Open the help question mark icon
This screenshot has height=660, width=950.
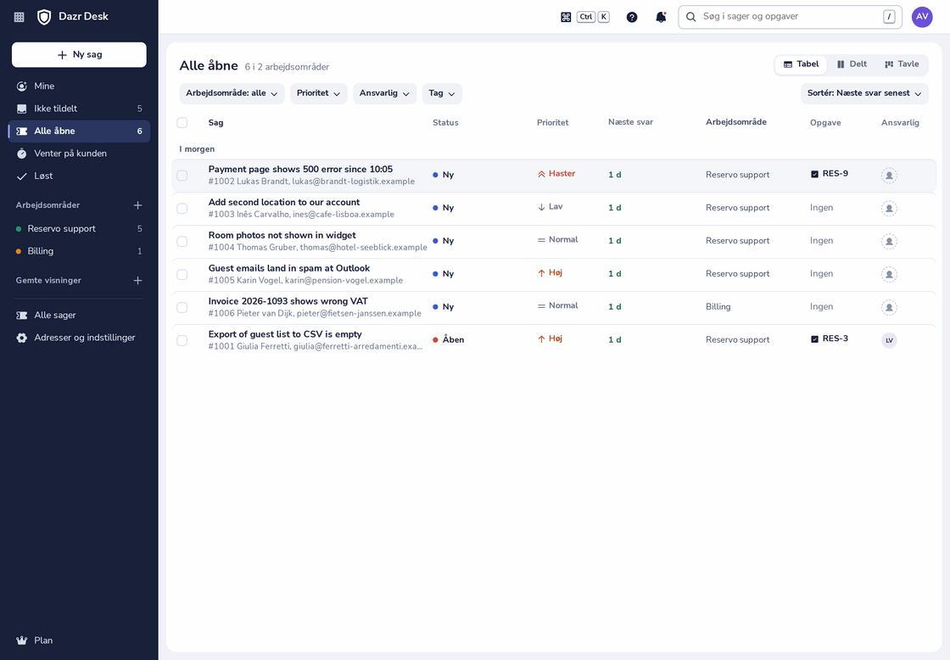[x=632, y=17]
